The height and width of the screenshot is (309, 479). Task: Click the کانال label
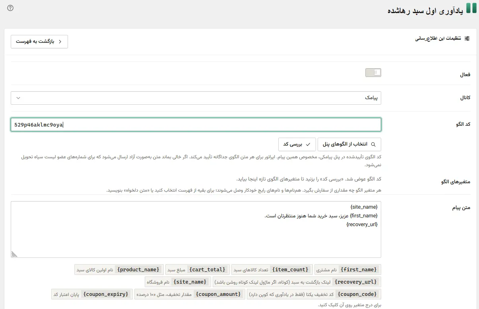click(x=464, y=98)
